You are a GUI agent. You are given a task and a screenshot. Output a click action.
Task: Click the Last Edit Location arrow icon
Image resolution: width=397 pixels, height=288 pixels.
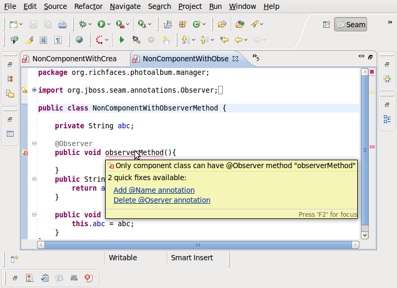[224, 40]
